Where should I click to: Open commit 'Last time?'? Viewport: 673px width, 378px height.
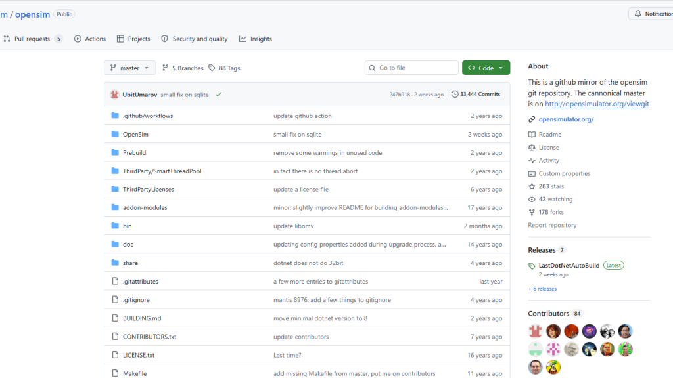(287, 355)
